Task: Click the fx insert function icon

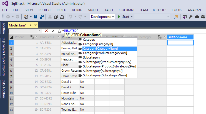Action: point(59,31)
